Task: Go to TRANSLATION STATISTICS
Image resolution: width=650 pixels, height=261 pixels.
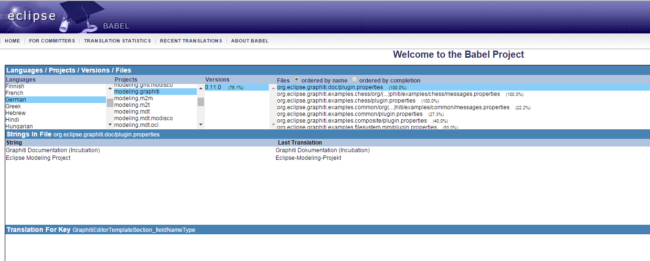Action: coord(117,41)
